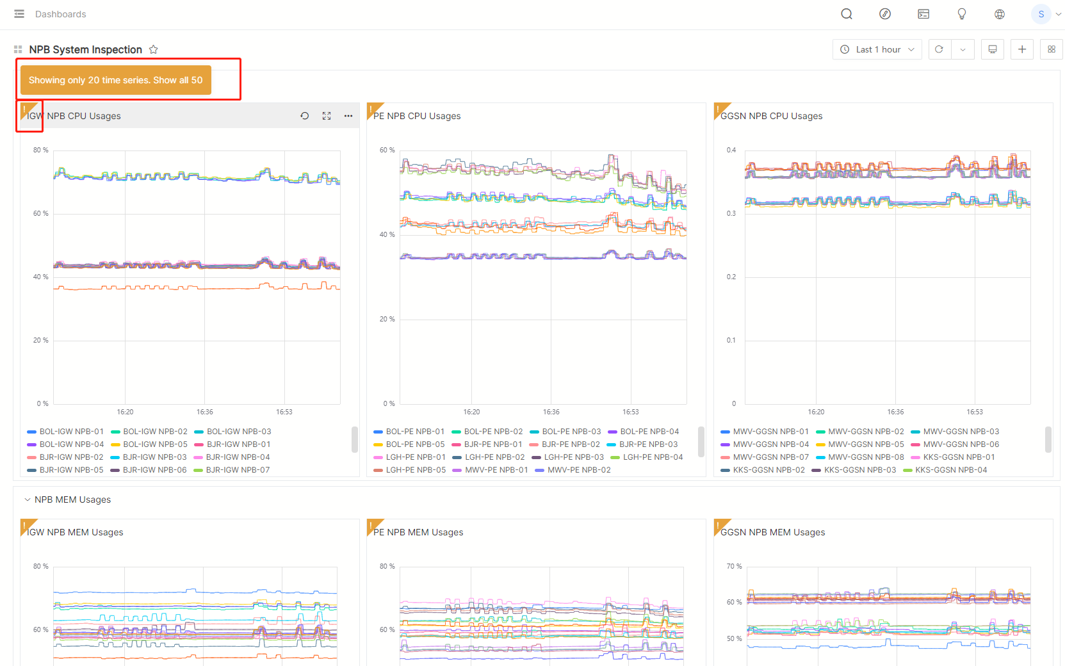Open the auto-refresh interval dropdown arrow

963,49
